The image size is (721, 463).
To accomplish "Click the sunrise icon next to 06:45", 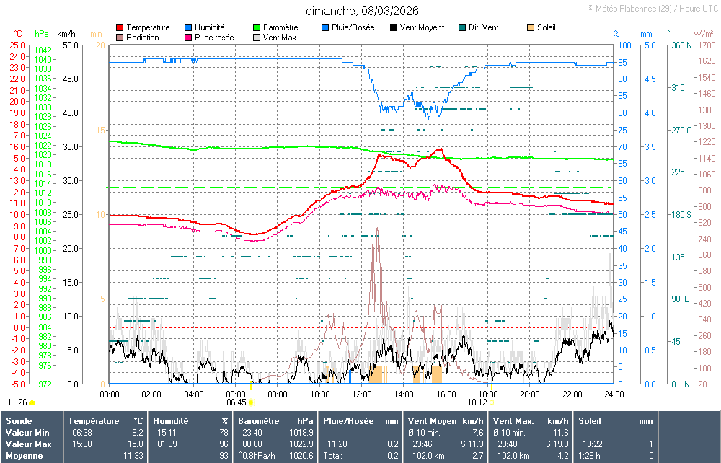I will click(252, 402).
